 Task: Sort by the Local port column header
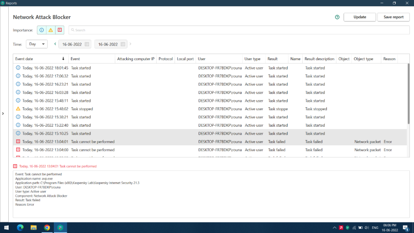pyautogui.click(x=185, y=59)
